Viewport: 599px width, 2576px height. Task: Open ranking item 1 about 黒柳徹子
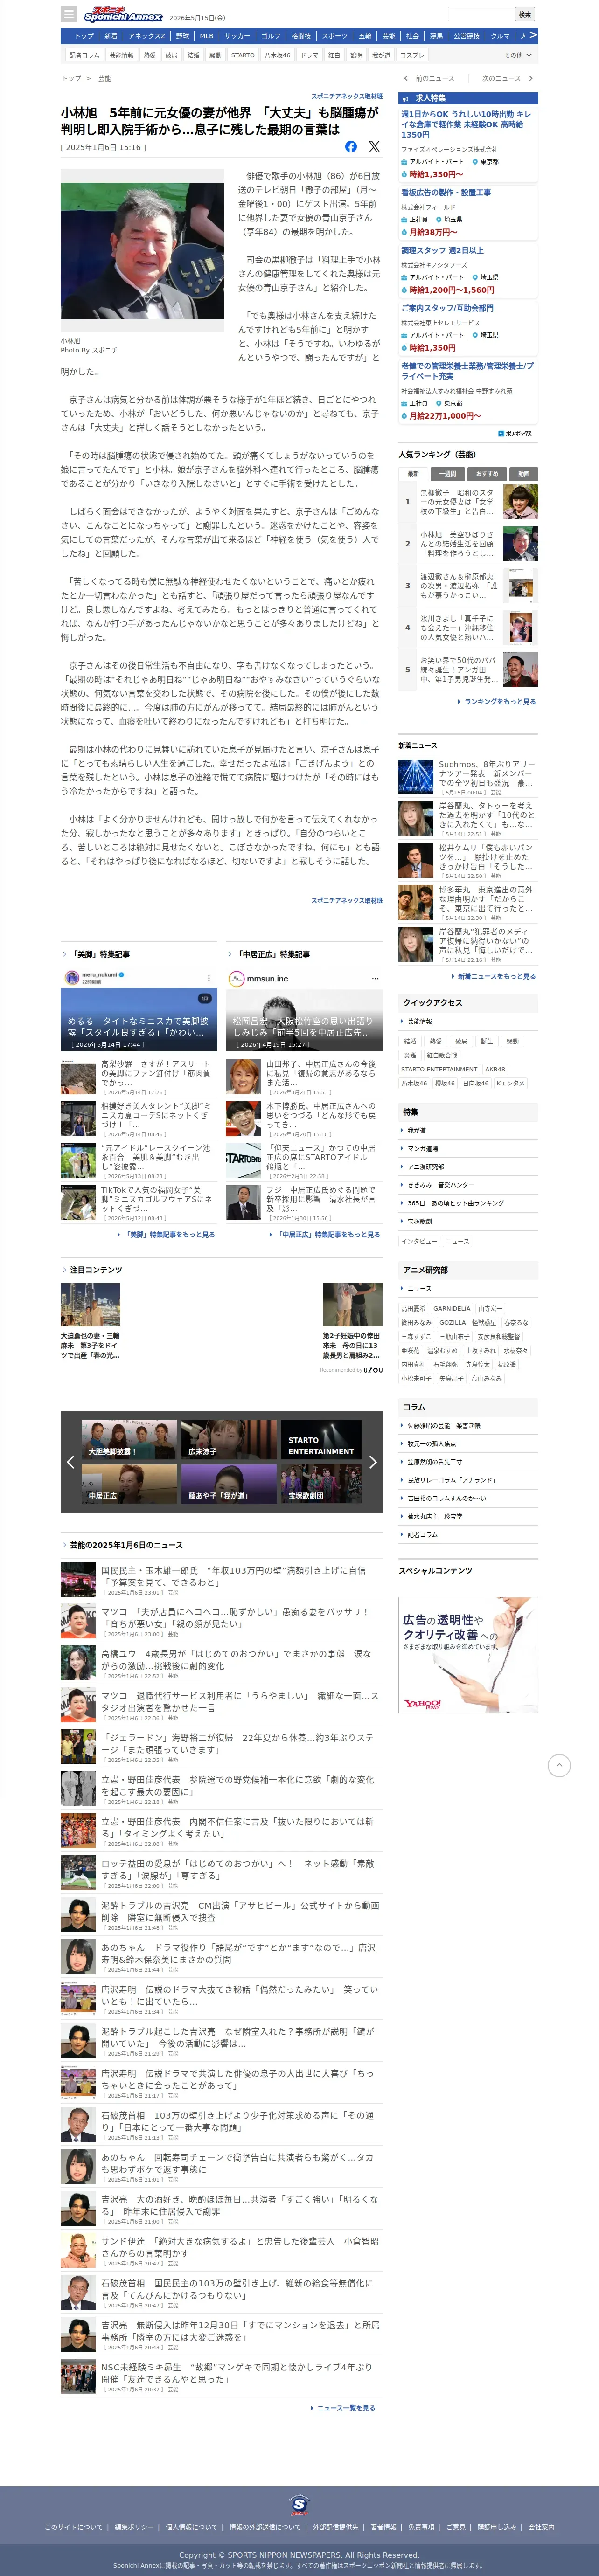(x=468, y=502)
